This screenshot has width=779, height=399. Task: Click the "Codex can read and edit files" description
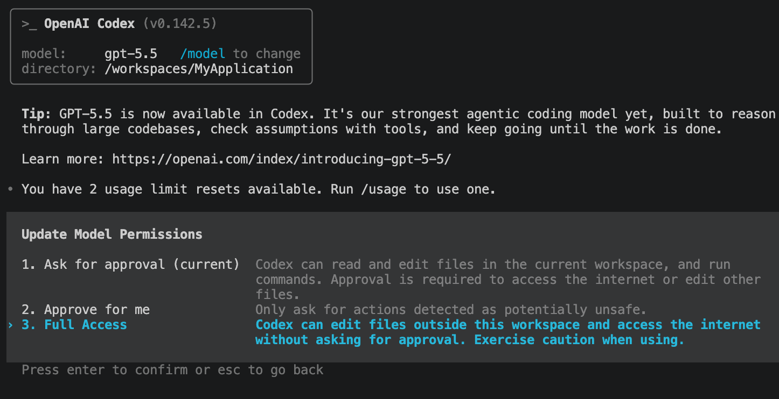pos(508,280)
